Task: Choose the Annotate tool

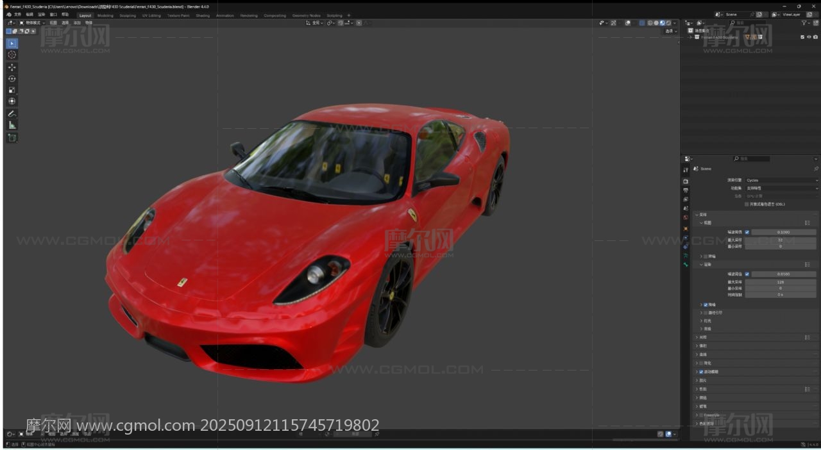Action: (x=12, y=113)
